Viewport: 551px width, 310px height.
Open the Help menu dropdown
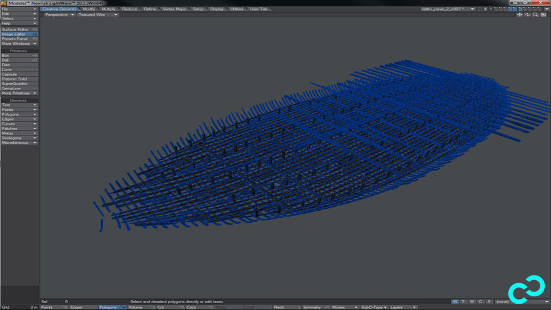click(x=20, y=23)
